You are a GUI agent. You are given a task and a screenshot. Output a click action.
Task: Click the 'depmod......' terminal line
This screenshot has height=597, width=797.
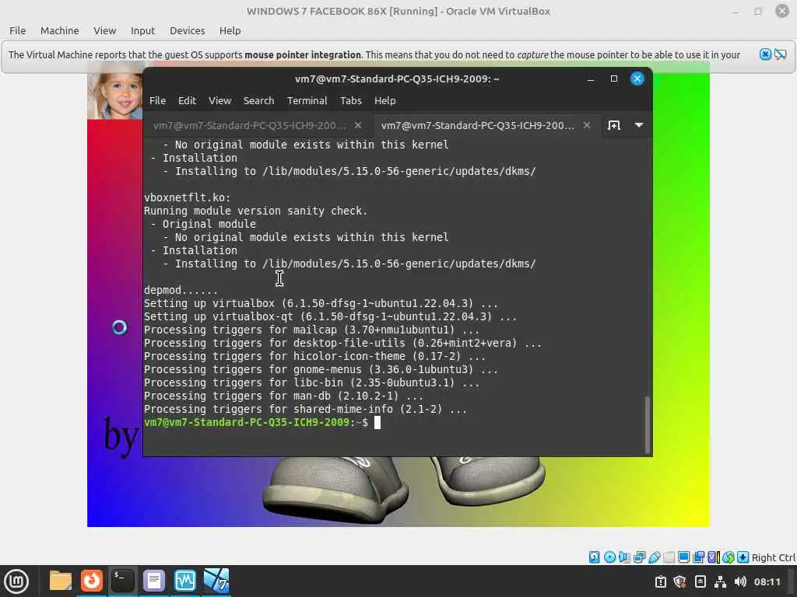(181, 290)
